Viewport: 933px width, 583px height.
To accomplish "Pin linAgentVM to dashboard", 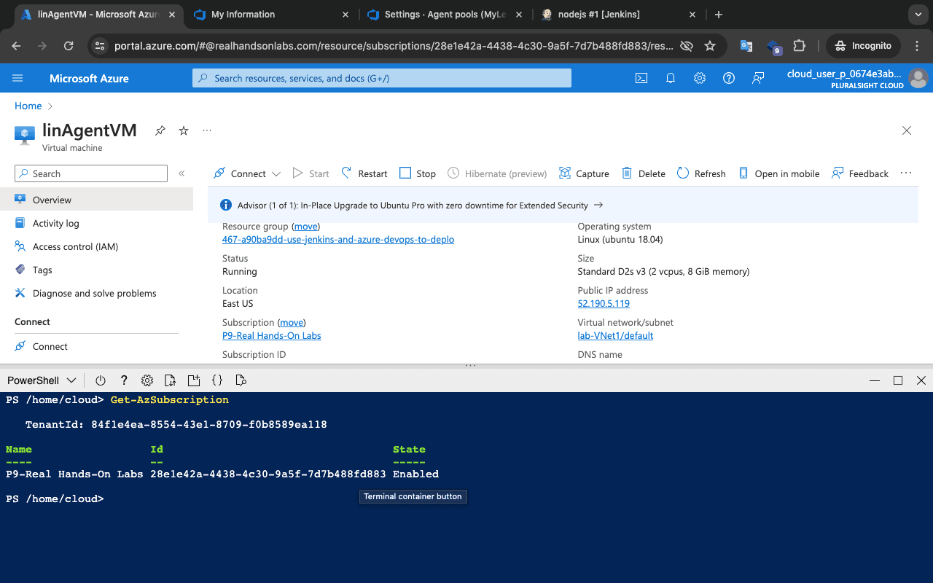I will pyautogui.click(x=160, y=130).
